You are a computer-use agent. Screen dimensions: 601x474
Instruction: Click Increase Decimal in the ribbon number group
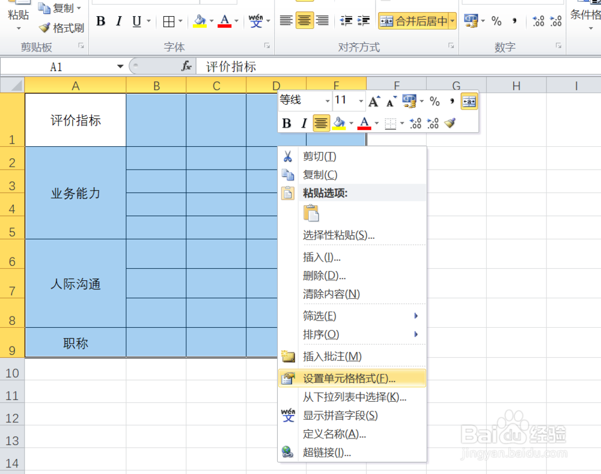tap(538, 20)
